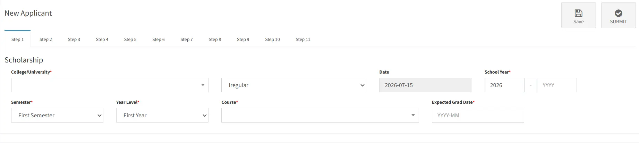The image size is (639, 143).
Task: Select the Step 10 tab
Action: [272, 39]
